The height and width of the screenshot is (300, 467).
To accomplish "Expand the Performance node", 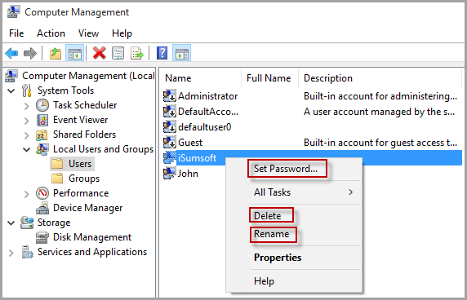I will (x=27, y=194).
